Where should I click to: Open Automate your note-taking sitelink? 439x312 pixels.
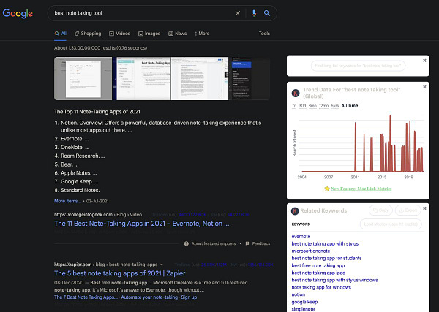coord(149,297)
